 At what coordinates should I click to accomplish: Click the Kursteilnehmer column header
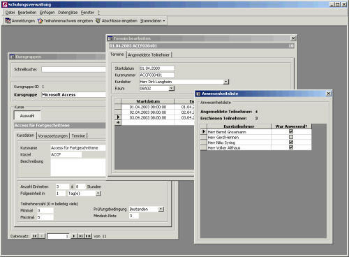point(239,126)
